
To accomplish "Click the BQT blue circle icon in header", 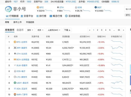I will click(96, 7).
